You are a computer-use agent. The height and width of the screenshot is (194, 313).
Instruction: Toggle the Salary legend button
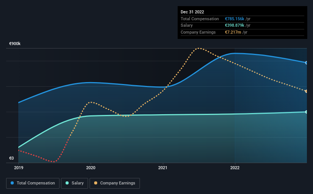pyautogui.click(x=74, y=183)
